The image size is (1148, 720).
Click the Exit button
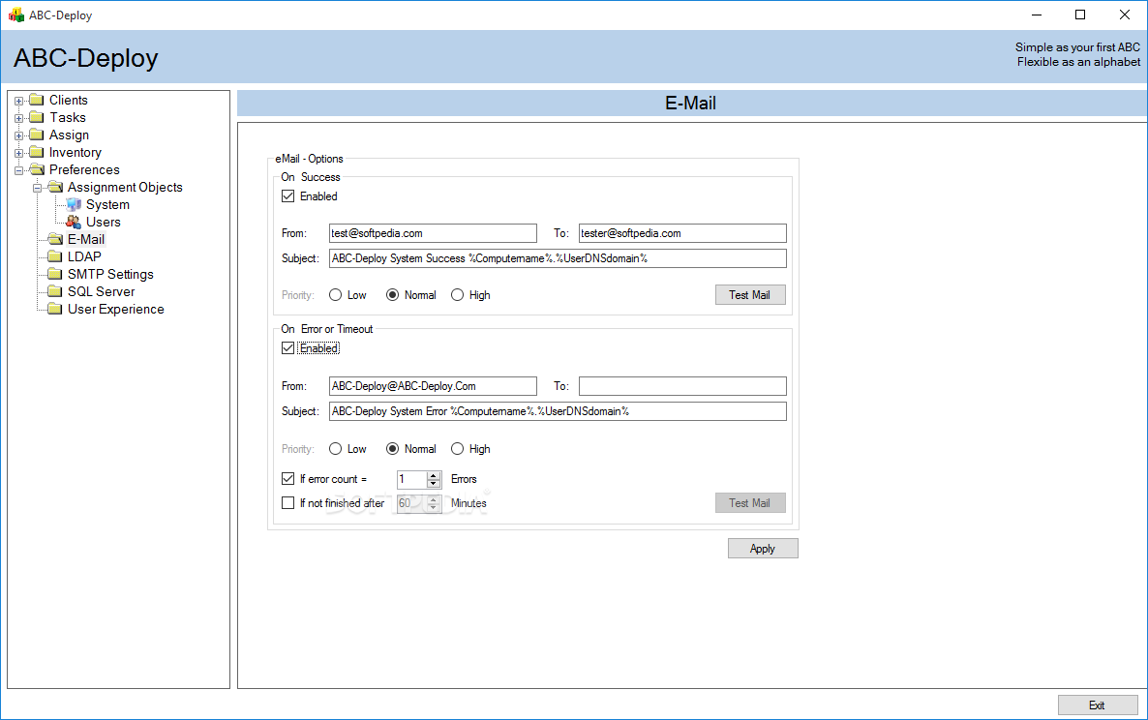(x=1097, y=705)
